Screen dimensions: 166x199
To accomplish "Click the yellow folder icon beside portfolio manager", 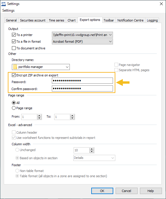I will (15, 67).
